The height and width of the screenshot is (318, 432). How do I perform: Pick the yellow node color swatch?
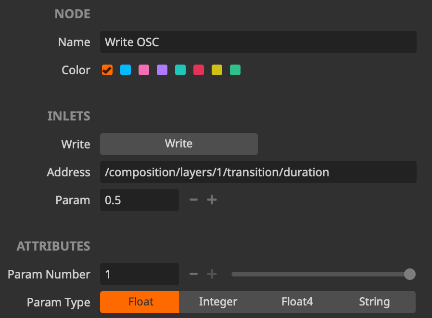click(217, 70)
